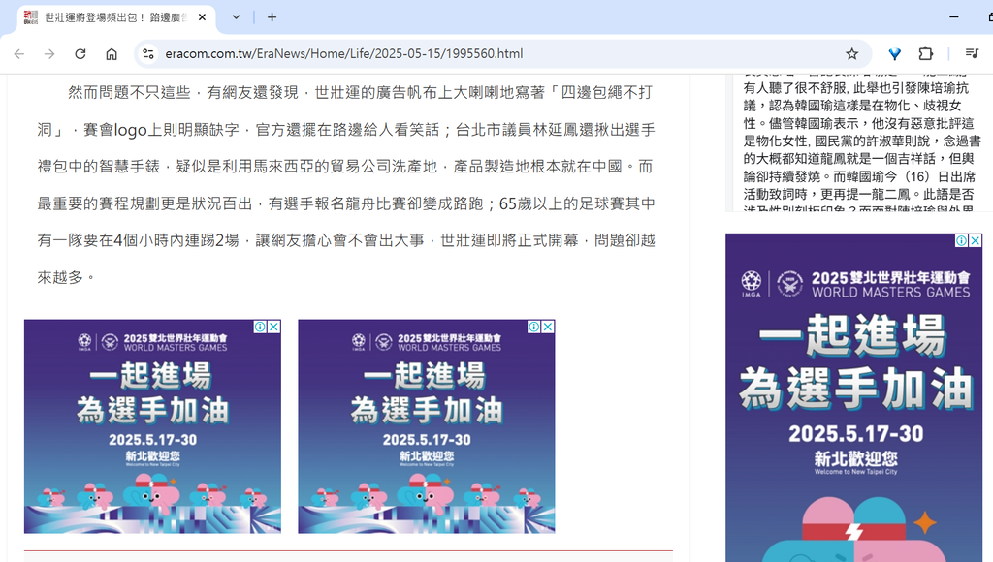Go back to the previous page
The height and width of the screenshot is (562, 993).
19,54
